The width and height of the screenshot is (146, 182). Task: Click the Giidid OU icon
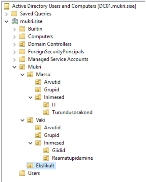(46, 151)
